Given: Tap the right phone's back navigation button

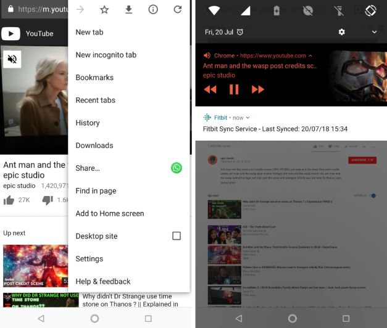Looking at the screenshot, I should point(239,319).
